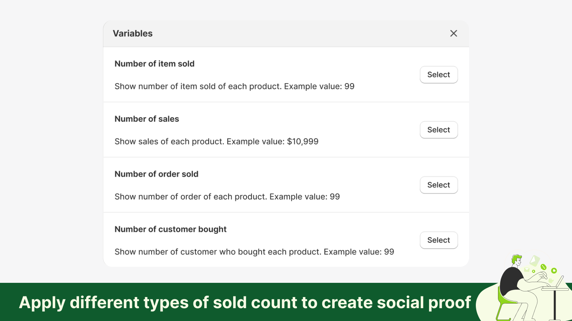The width and height of the screenshot is (572, 321).
Task: Click the floating green dots graphic
Action: coord(543,267)
